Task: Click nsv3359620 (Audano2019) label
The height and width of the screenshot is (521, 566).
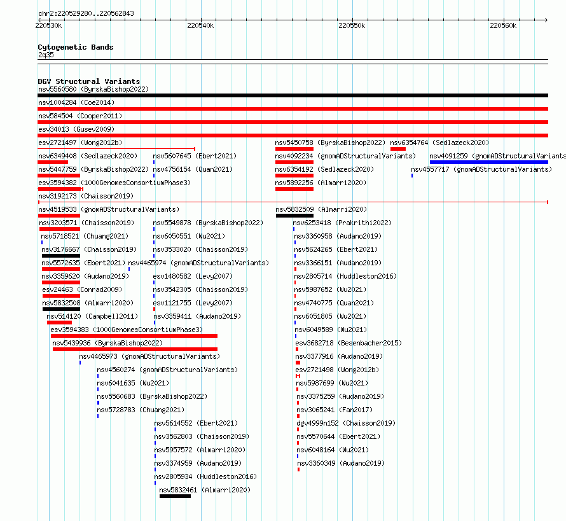Action: pyautogui.click(x=85, y=276)
